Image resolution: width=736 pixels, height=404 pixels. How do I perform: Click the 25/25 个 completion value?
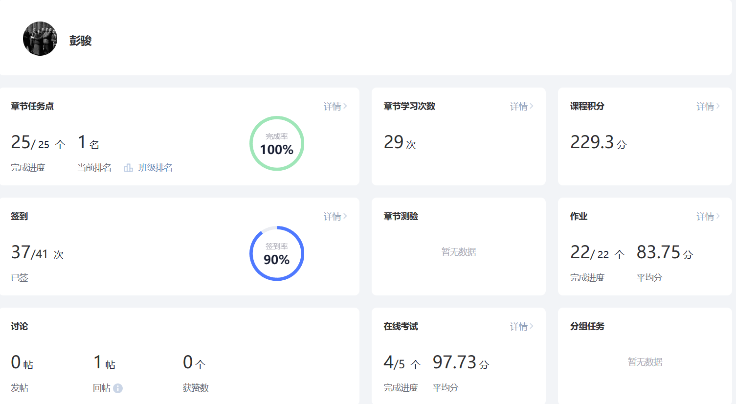pos(38,142)
